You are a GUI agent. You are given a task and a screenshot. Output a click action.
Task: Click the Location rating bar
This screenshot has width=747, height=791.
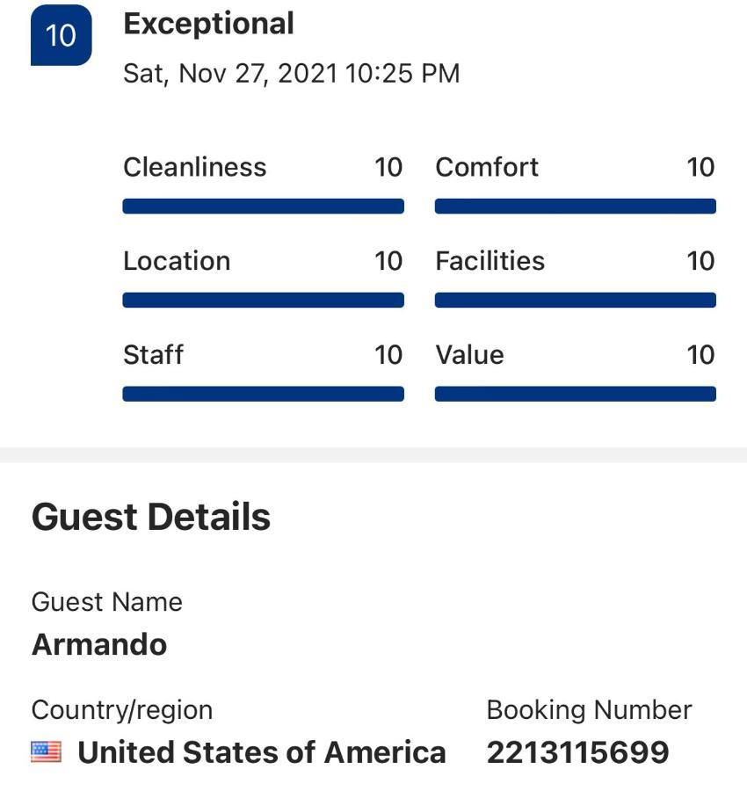point(264,301)
